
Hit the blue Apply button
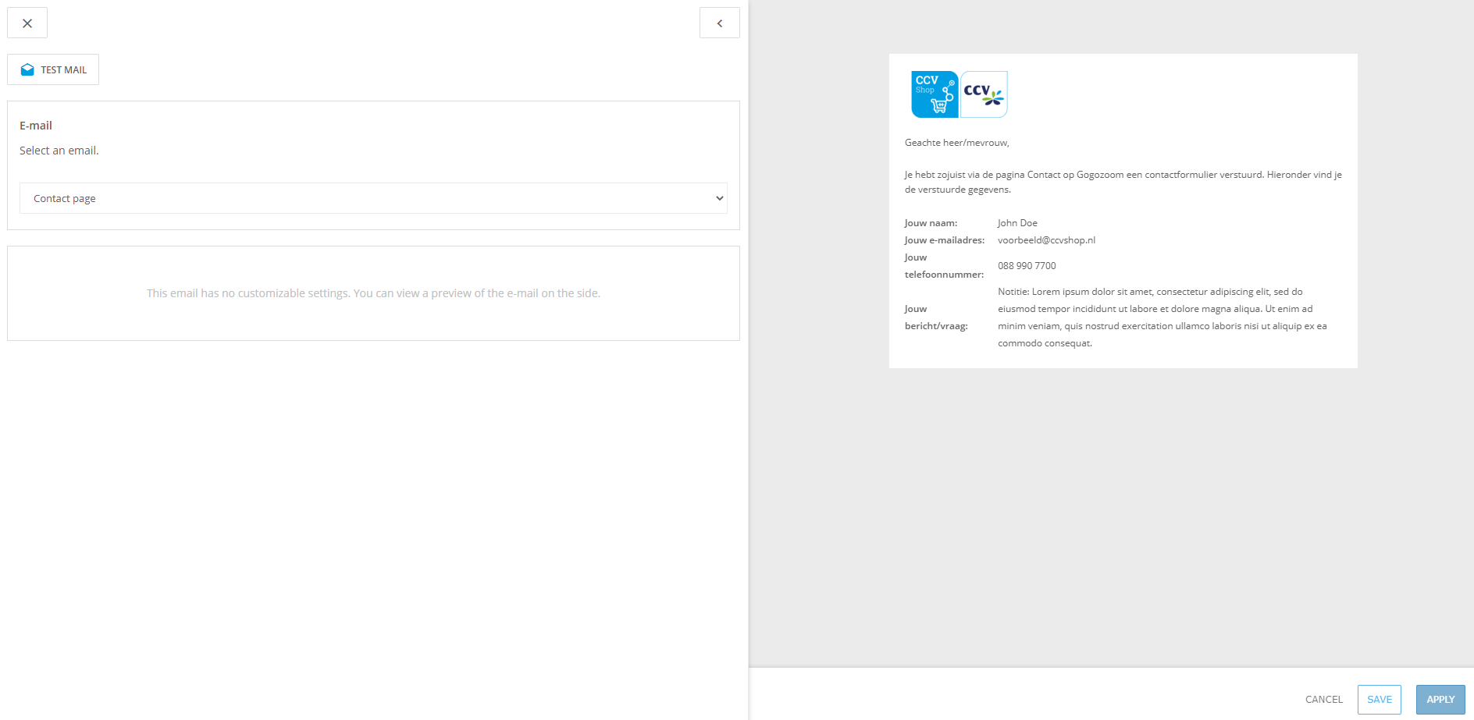coord(1440,699)
